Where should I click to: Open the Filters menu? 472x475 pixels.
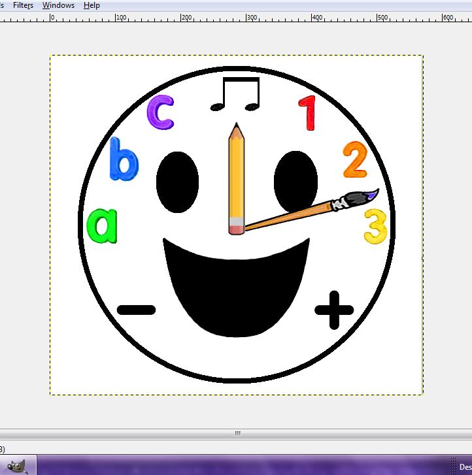click(23, 5)
